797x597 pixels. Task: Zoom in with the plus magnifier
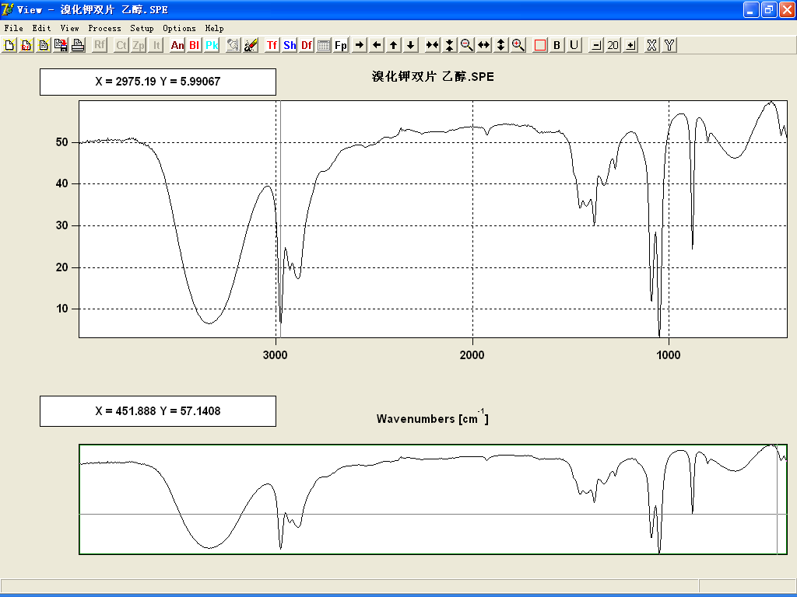click(518, 45)
